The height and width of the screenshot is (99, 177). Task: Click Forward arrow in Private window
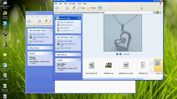(x=40, y=21)
